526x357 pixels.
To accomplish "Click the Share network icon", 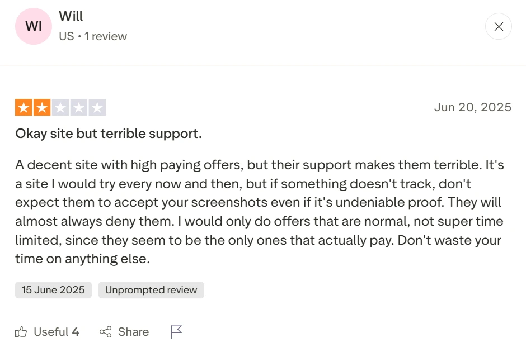I will pos(105,332).
